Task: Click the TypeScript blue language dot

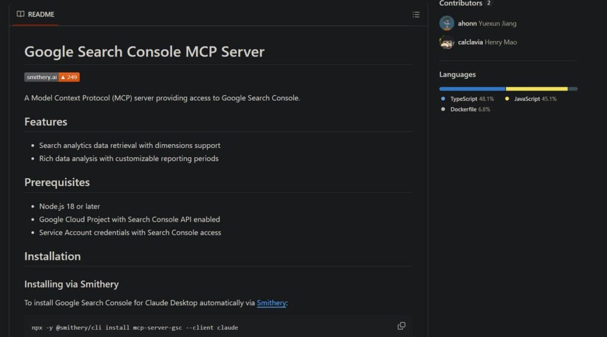Action: (443, 99)
